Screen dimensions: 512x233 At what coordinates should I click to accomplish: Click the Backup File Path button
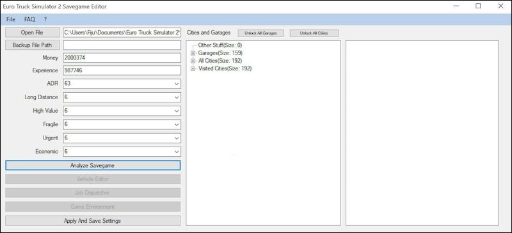click(x=32, y=45)
